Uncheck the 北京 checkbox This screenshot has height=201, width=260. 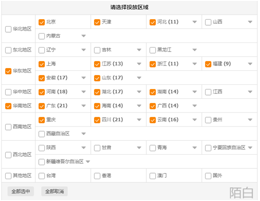click(x=41, y=22)
